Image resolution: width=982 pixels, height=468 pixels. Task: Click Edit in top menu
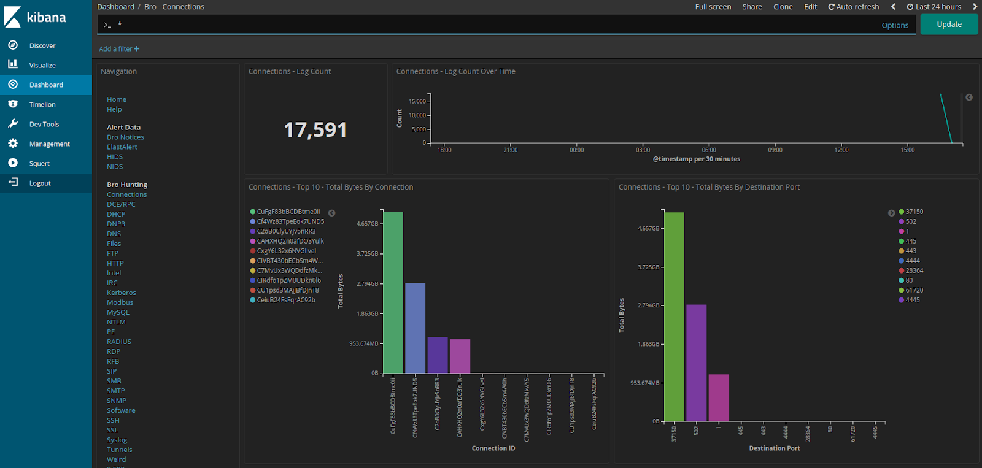(x=811, y=7)
